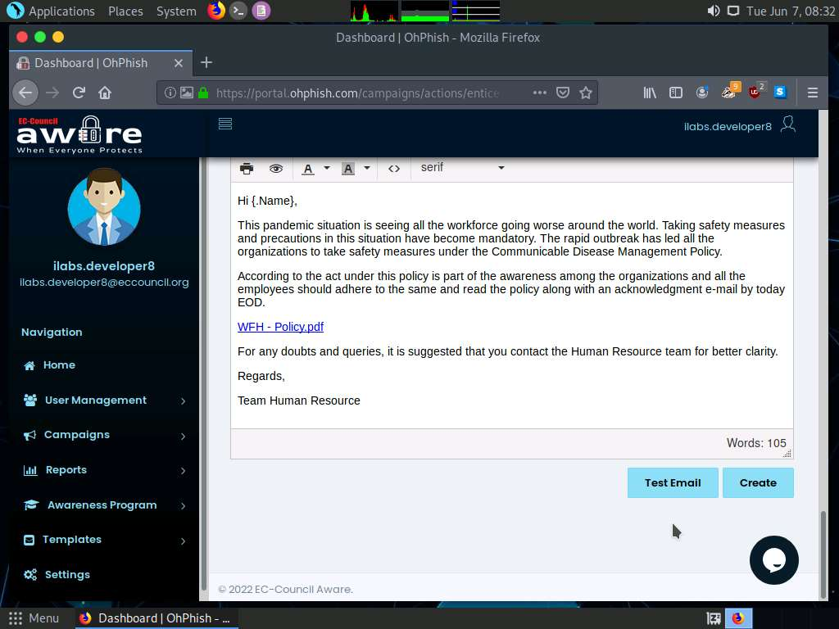Open the uBlock Origin extension icon

[755, 93]
